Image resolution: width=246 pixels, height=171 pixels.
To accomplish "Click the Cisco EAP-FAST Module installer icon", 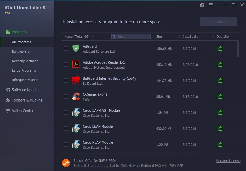I will coord(76,113).
